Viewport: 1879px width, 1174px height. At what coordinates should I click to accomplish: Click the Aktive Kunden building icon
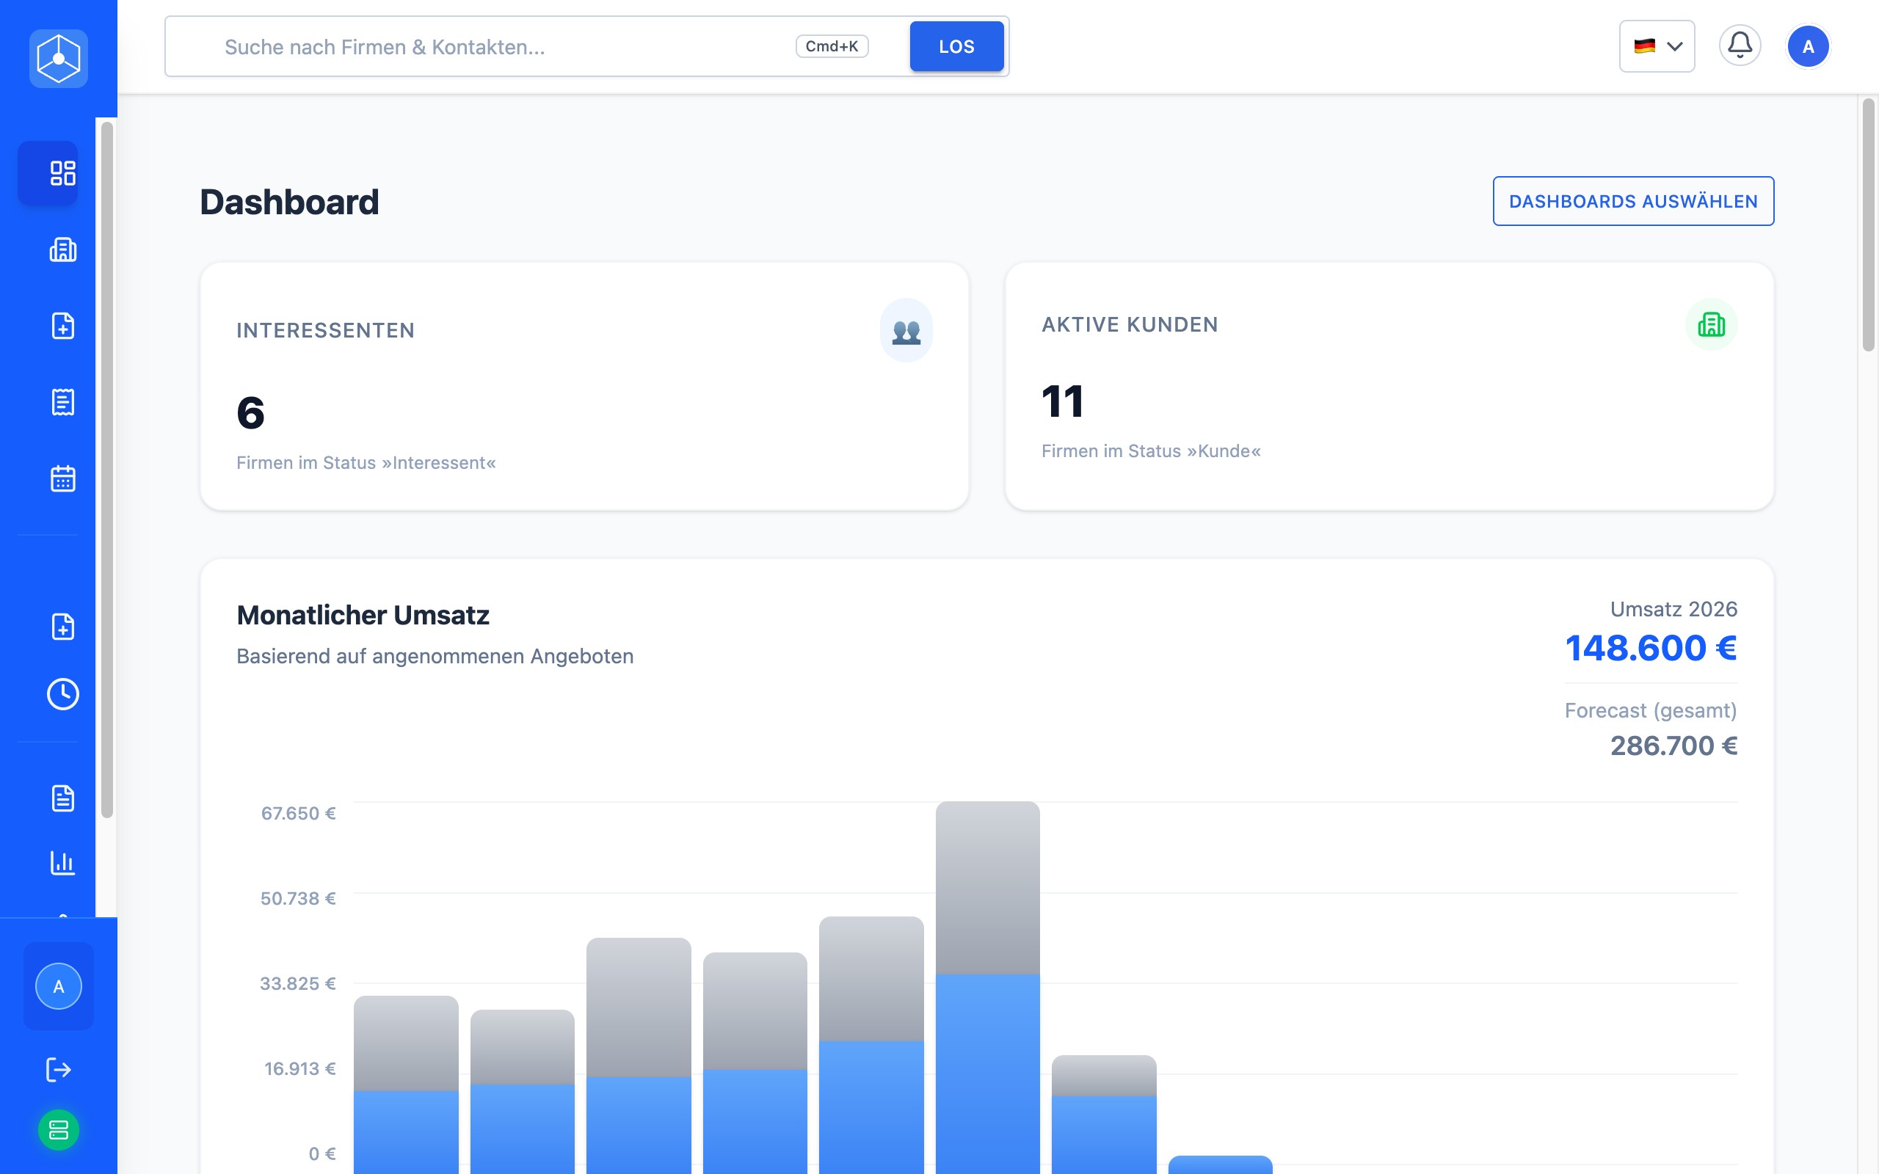(1712, 324)
